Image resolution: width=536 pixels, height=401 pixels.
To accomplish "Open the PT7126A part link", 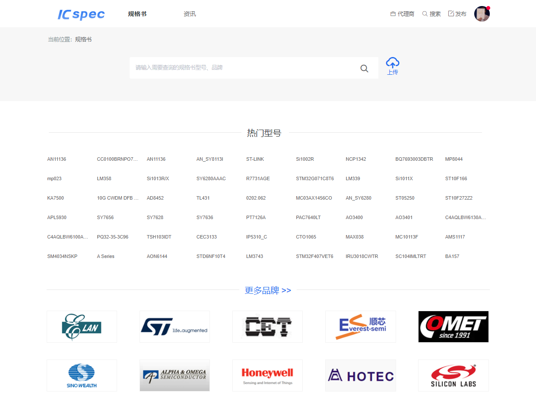I will (256, 217).
